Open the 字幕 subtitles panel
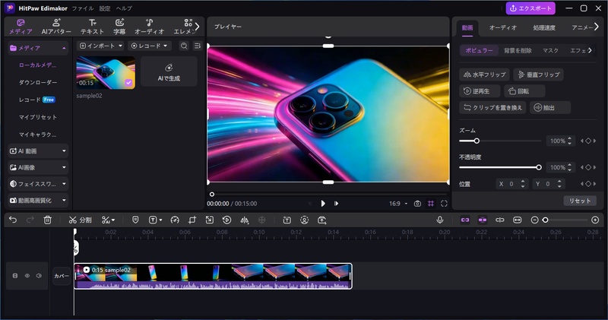Screen dimensions: 608x320 [119, 27]
